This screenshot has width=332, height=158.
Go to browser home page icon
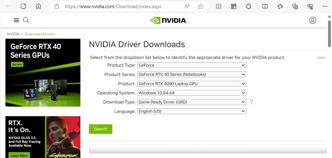(38, 6)
